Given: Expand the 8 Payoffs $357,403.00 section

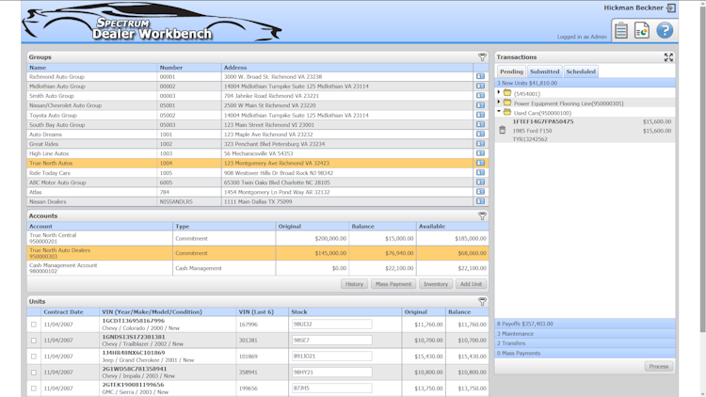Looking at the screenshot, I should pyautogui.click(x=585, y=324).
